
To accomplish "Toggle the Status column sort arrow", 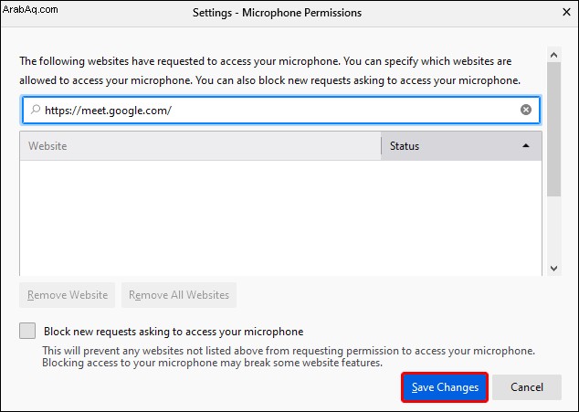I will pos(526,145).
